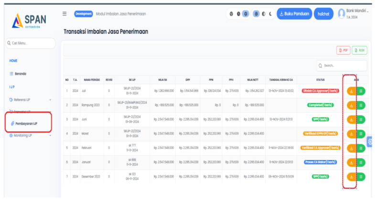Download the Juli row document via orange icon
The image size is (377, 202).
[352, 90]
